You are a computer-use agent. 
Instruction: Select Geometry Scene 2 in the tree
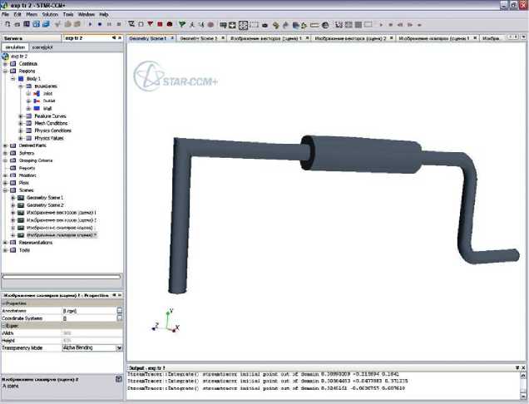pyautogui.click(x=45, y=205)
